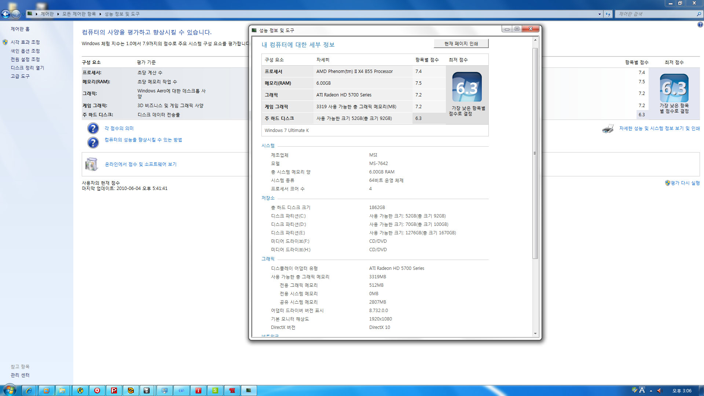
Task: Expand the arrow after 모든 제어판 항목 breadcrumb
Action: [100, 14]
